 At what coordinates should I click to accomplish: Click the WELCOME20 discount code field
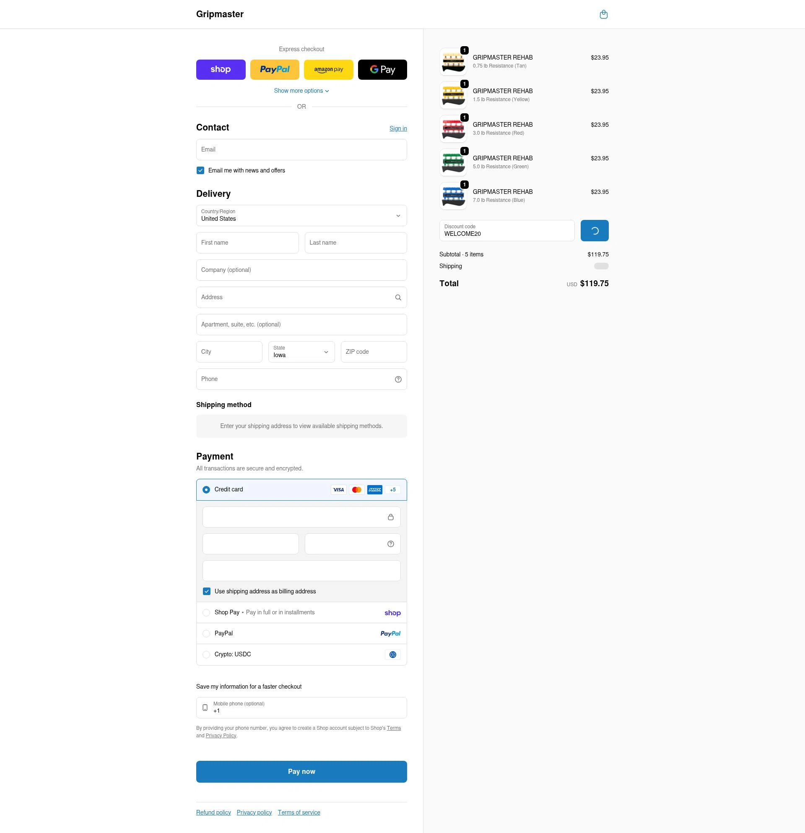[x=507, y=230]
